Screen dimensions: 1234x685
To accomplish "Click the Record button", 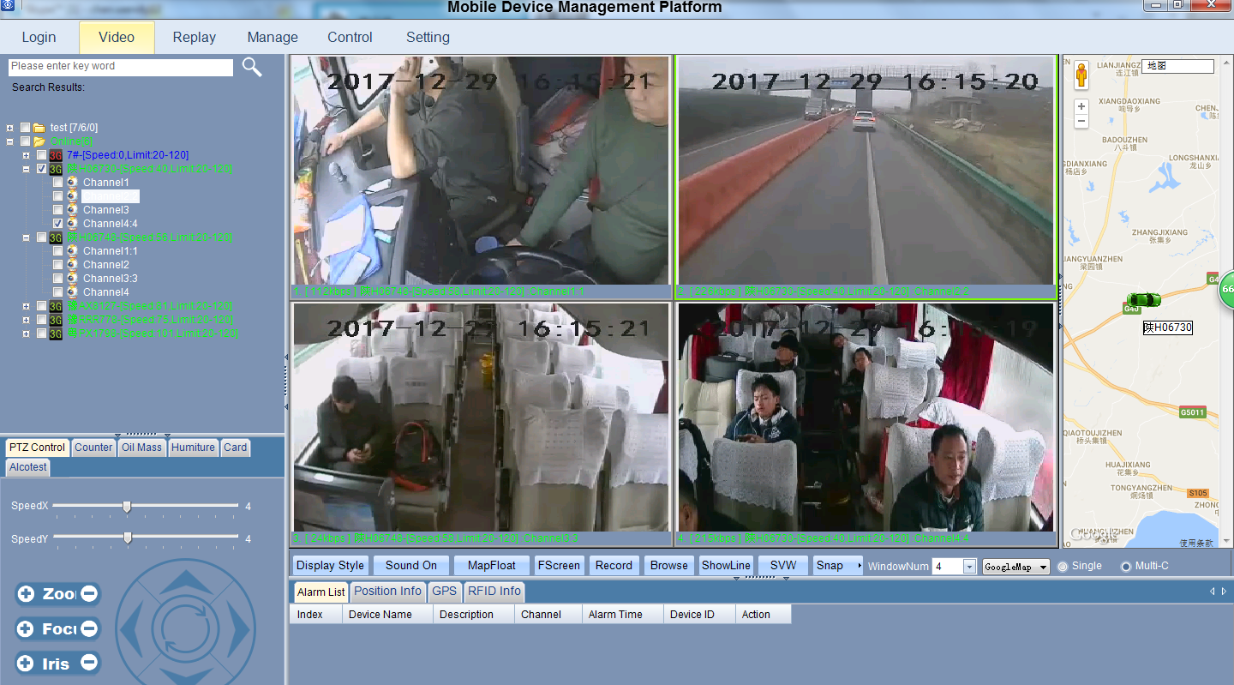I will (614, 566).
